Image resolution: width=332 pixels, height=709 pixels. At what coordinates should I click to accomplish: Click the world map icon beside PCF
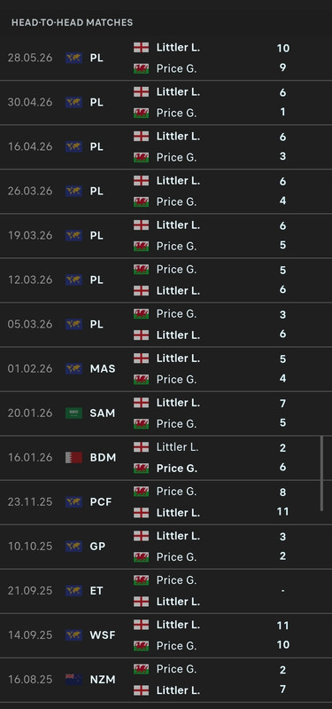click(x=73, y=502)
